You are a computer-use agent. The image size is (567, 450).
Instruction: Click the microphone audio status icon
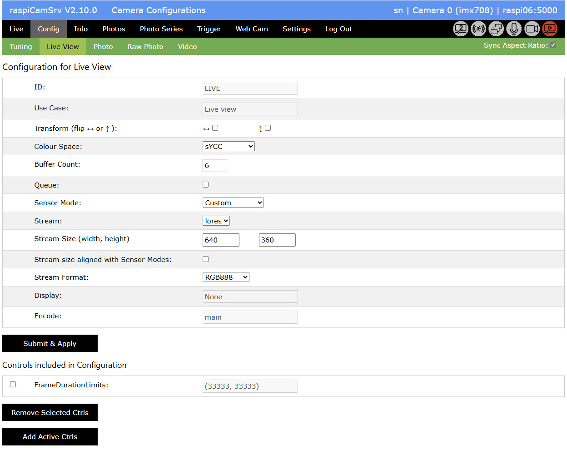point(514,29)
